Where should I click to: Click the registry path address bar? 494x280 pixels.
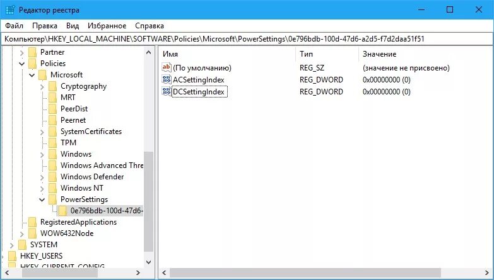coord(247,39)
